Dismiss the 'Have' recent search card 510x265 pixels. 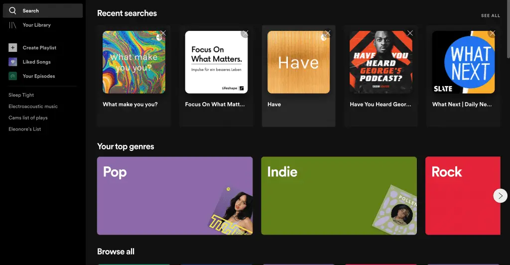pos(328,33)
